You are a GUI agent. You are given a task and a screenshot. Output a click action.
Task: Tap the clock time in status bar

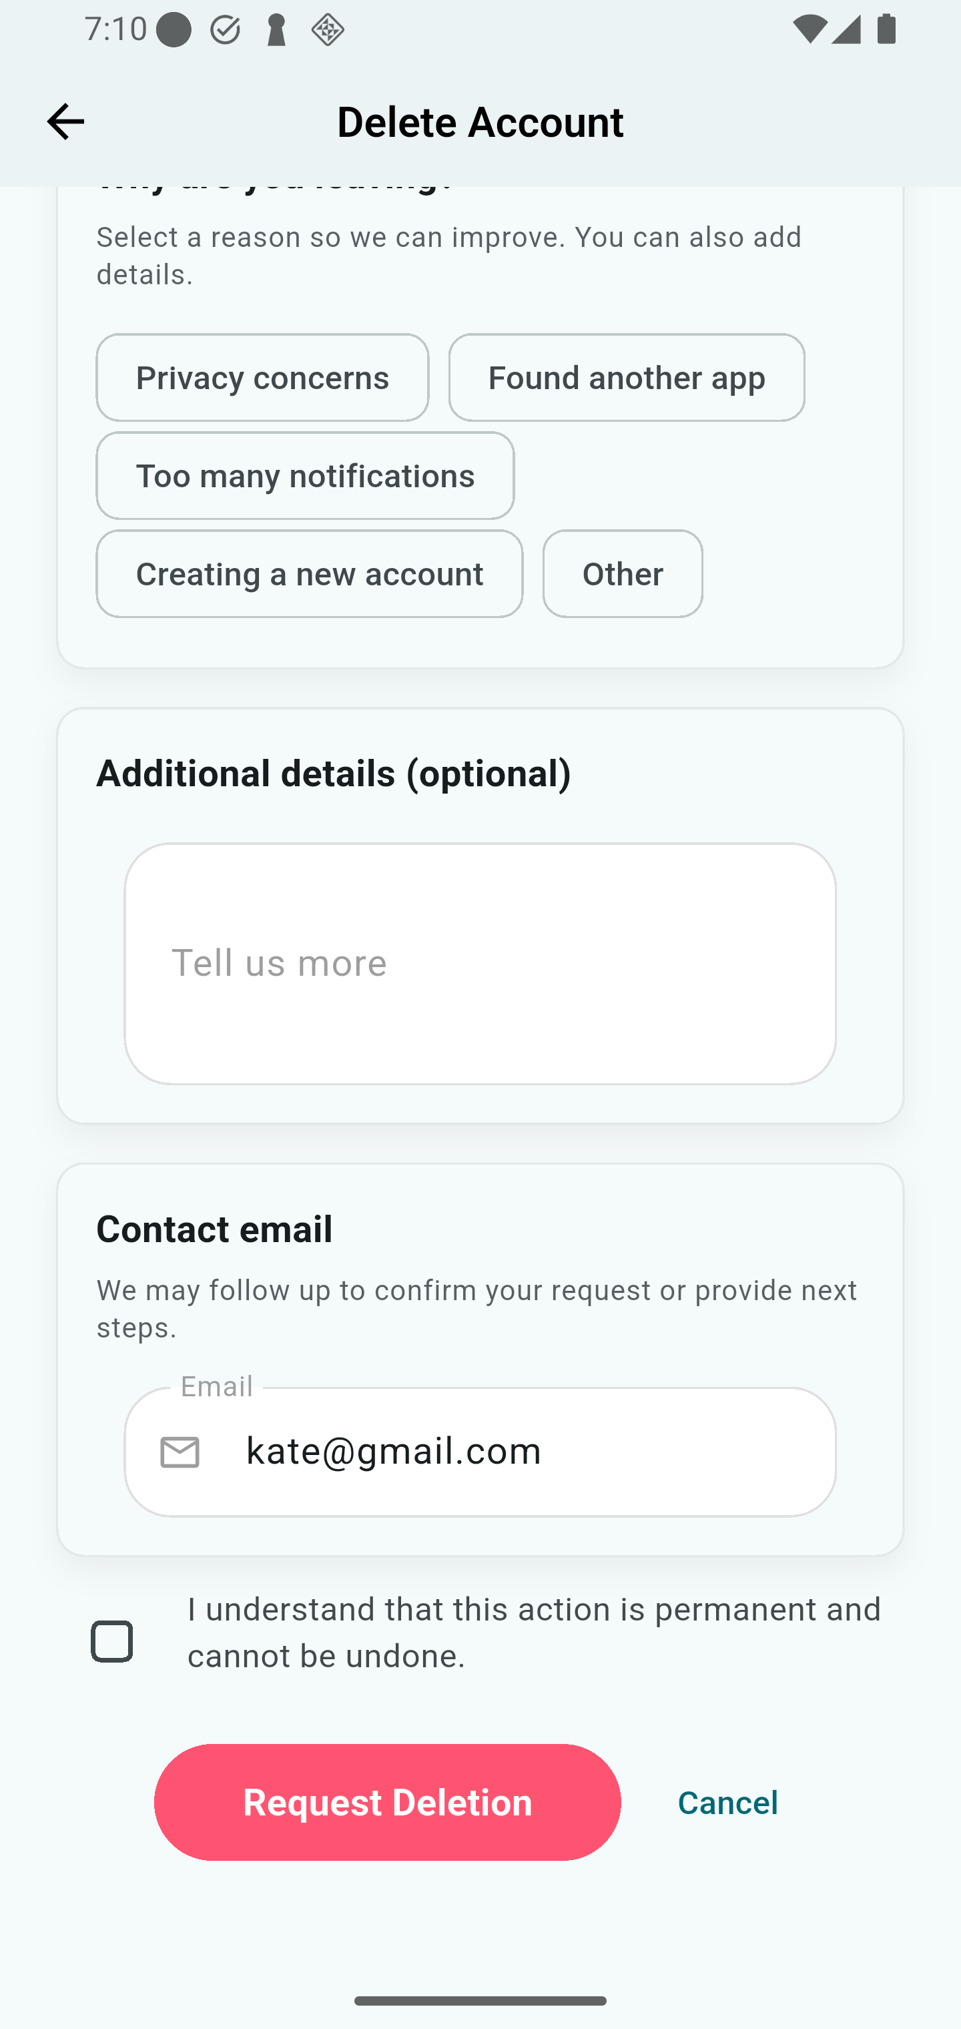coord(115,30)
